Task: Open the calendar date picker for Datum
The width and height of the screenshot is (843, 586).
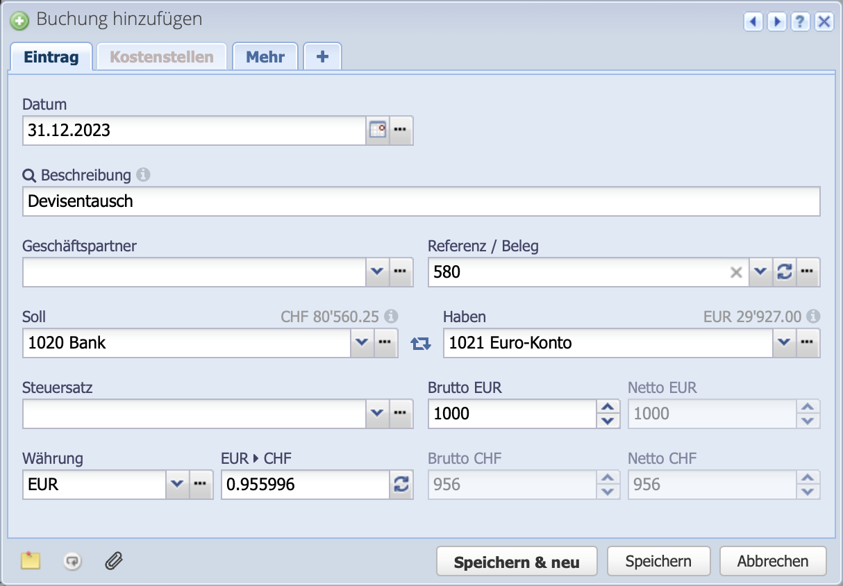Action: 377,131
